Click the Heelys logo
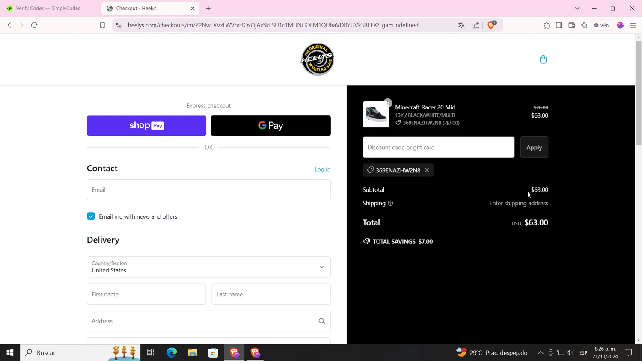Image resolution: width=642 pixels, height=361 pixels. 317,59
